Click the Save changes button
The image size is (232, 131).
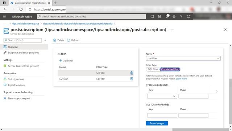click(x=157, y=123)
